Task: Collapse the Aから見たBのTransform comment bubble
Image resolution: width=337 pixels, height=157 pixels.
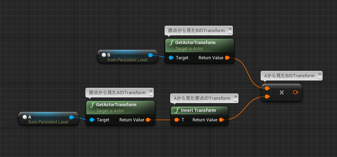Action: tap(320, 78)
